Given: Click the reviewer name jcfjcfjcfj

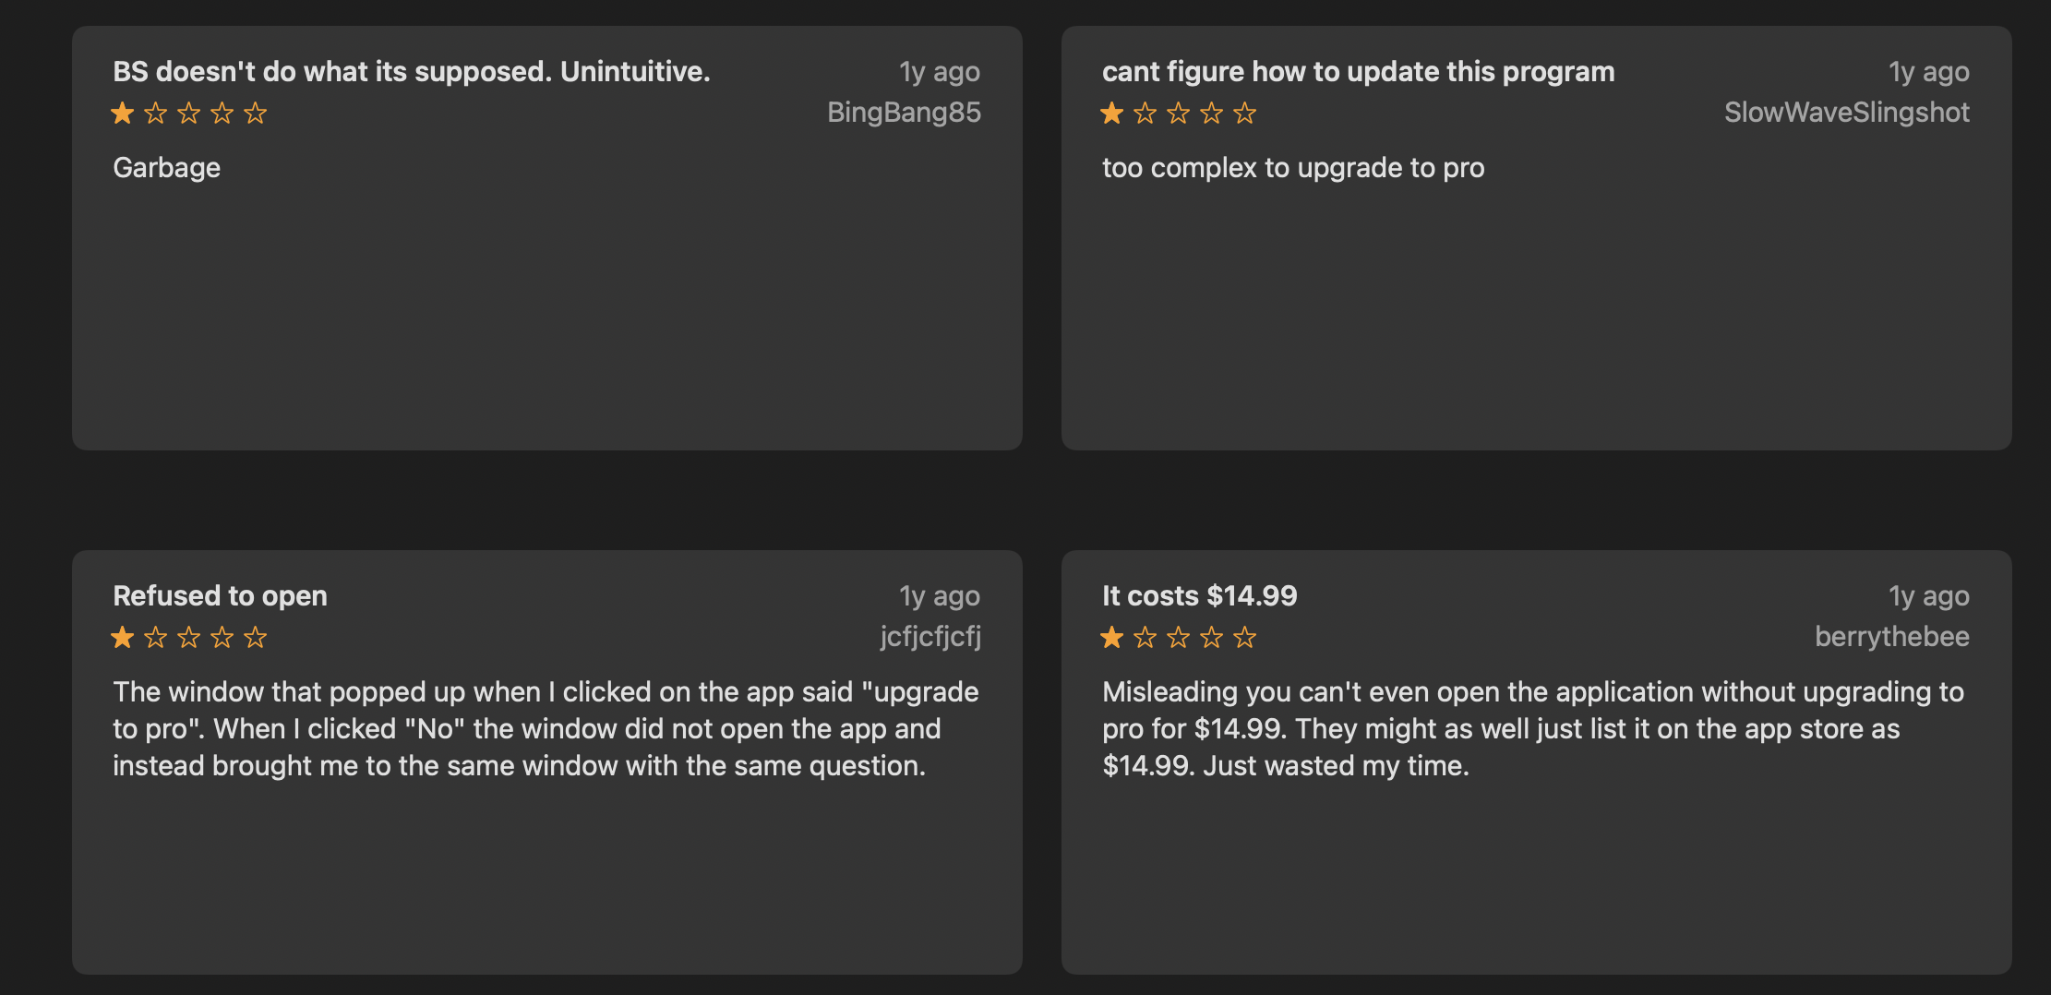Looking at the screenshot, I should tap(930, 637).
